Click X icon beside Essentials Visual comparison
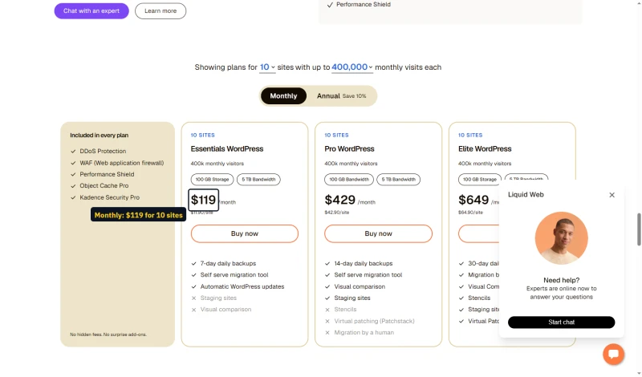The image size is (642, 377). pos(193,310)
